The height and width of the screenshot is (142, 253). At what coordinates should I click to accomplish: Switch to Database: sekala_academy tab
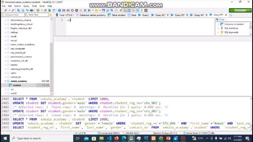pos(91,15)
